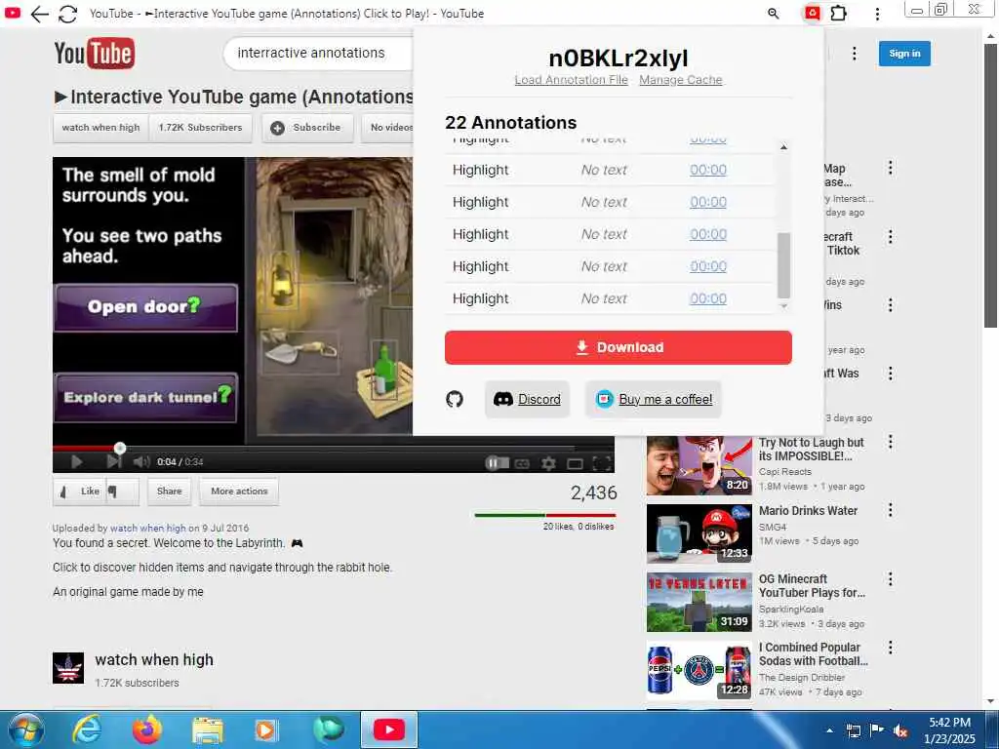
Task: Enter fullscreen using the fullscreen icon
Action: pos(602,463)
